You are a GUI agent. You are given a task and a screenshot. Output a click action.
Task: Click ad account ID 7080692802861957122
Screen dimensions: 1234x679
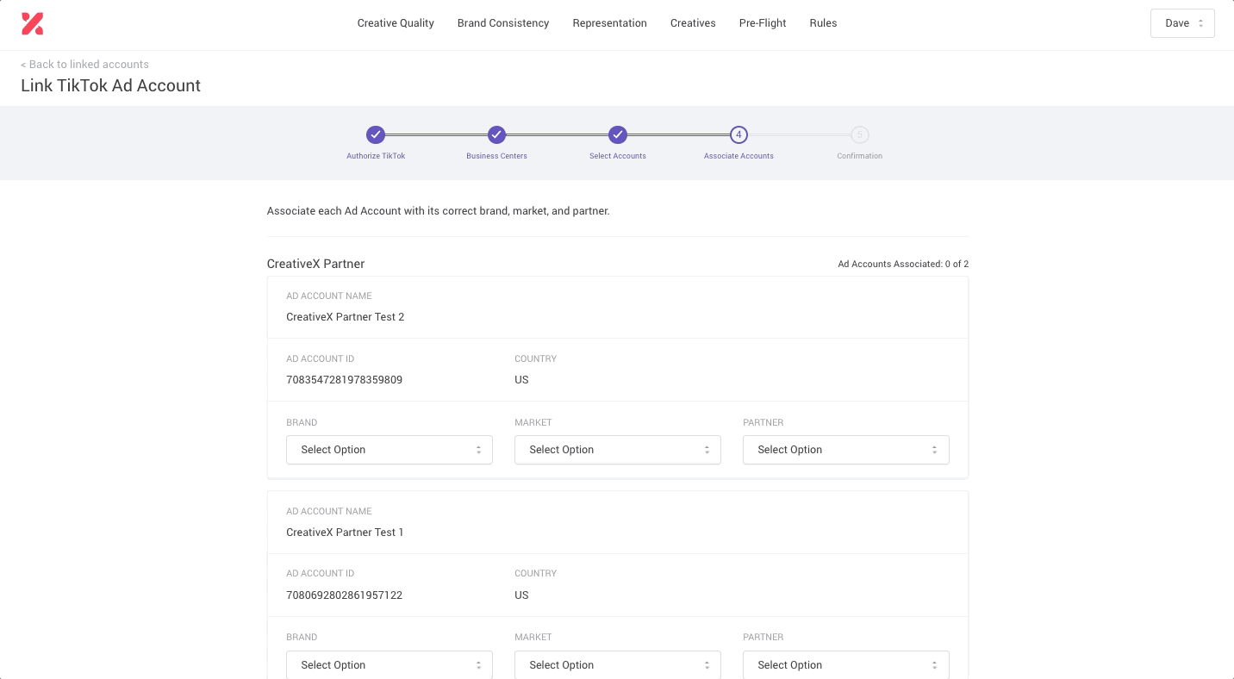pyautogui.click(x=344, y=595)
